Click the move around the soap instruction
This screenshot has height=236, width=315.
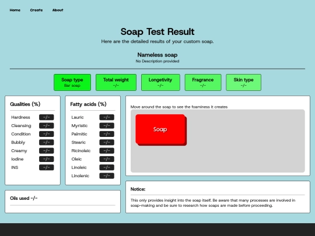[179, 107]
